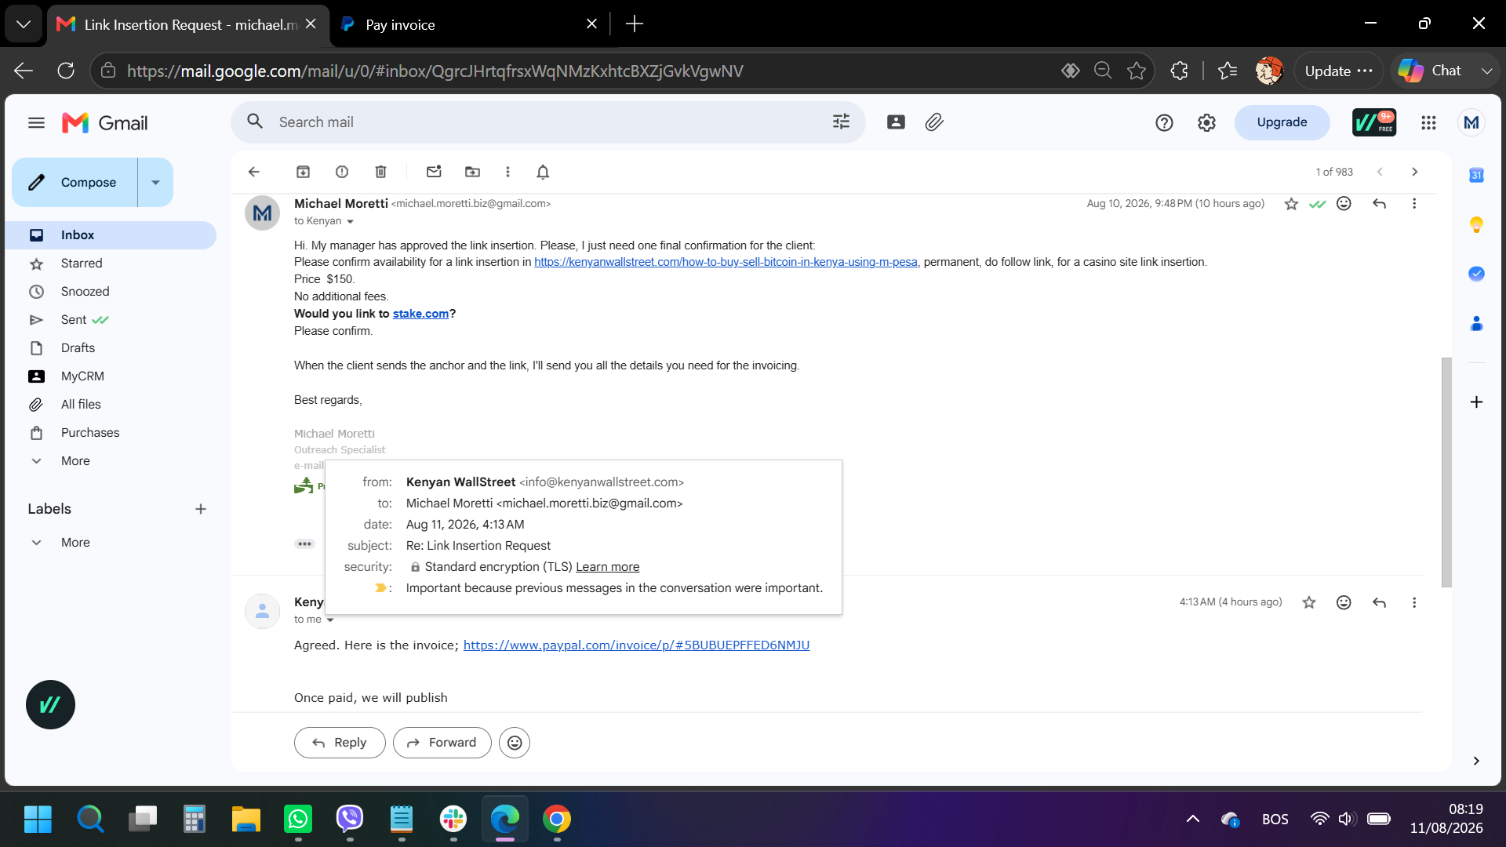This screenshot has height=847, width=1506.
Task: Open contacts card icon beside search
Action: coord(896,122)
